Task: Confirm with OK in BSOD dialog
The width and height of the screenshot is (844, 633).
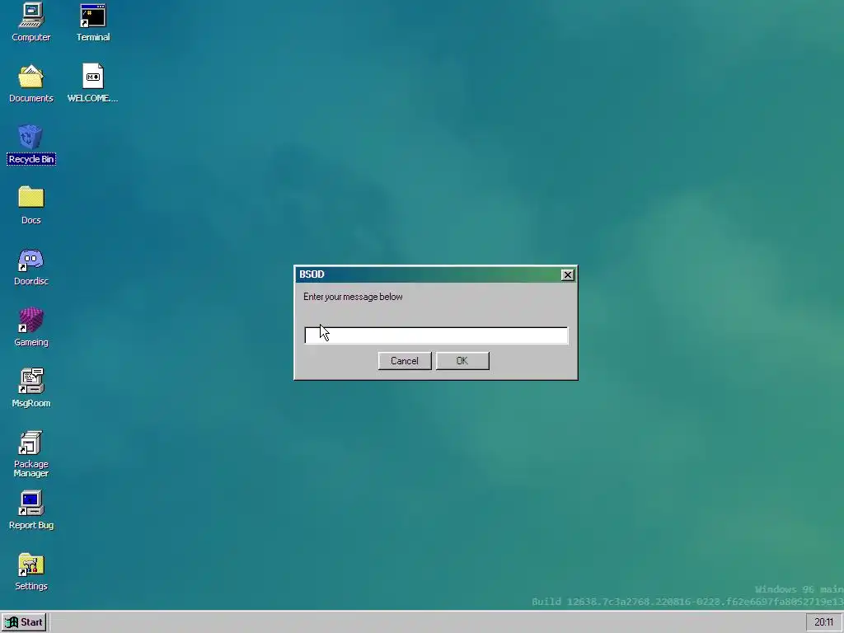Action: 462,361
